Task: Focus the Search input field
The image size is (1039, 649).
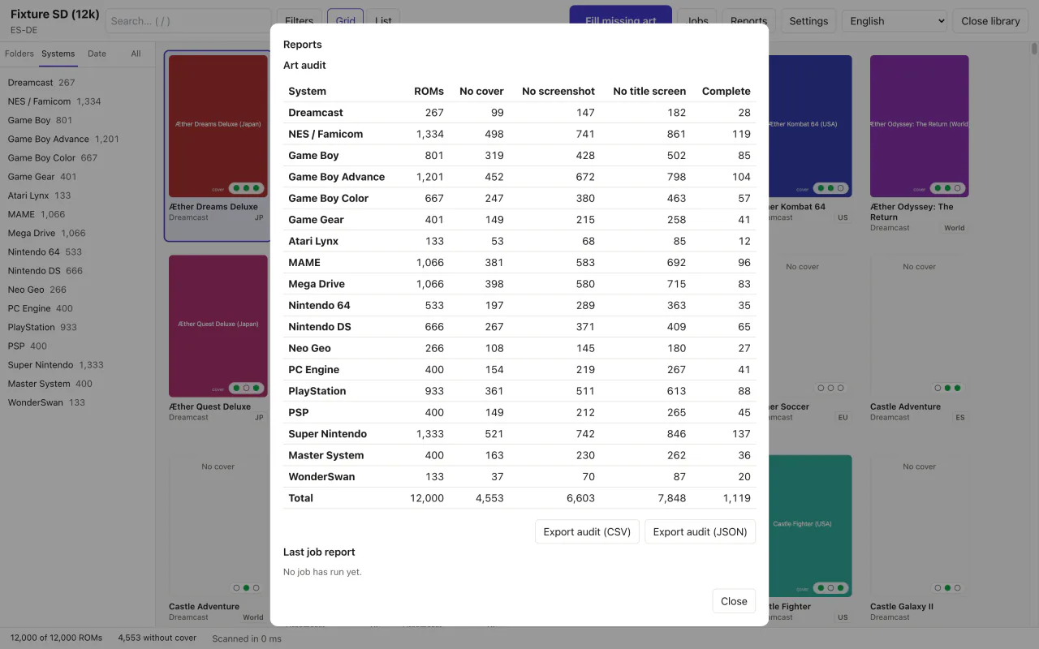Action: pyautogui.click(x=188, y=21)
